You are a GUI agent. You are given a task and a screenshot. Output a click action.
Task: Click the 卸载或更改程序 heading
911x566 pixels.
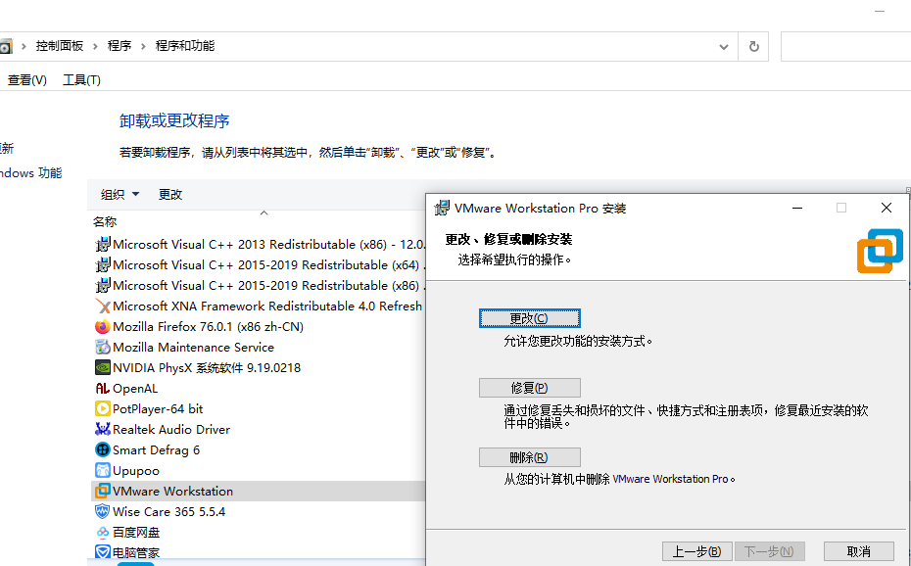174,120
